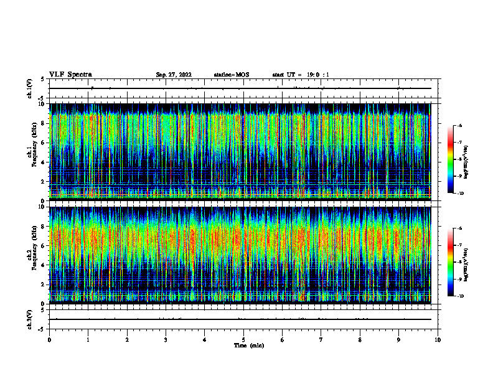Click the "2" tick on ch.2 frequency axis
This screenshot has height=381, width=493.
click(44, 285)
